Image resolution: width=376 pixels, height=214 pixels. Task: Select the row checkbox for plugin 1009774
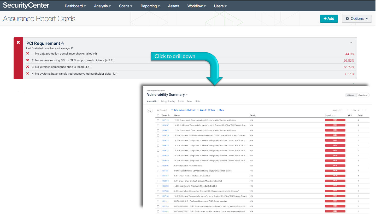pos(158,135)
